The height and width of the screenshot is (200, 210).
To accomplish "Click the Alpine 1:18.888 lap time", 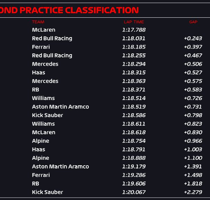I will pyautogui.click(x=134, y=158).
